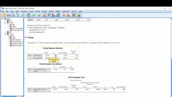Open the Edit menu
172x97 pixels.
pos(7,11)
